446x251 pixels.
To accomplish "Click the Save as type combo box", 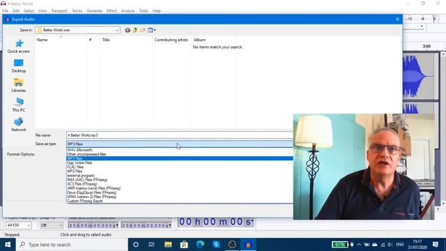I will [180, 144].
